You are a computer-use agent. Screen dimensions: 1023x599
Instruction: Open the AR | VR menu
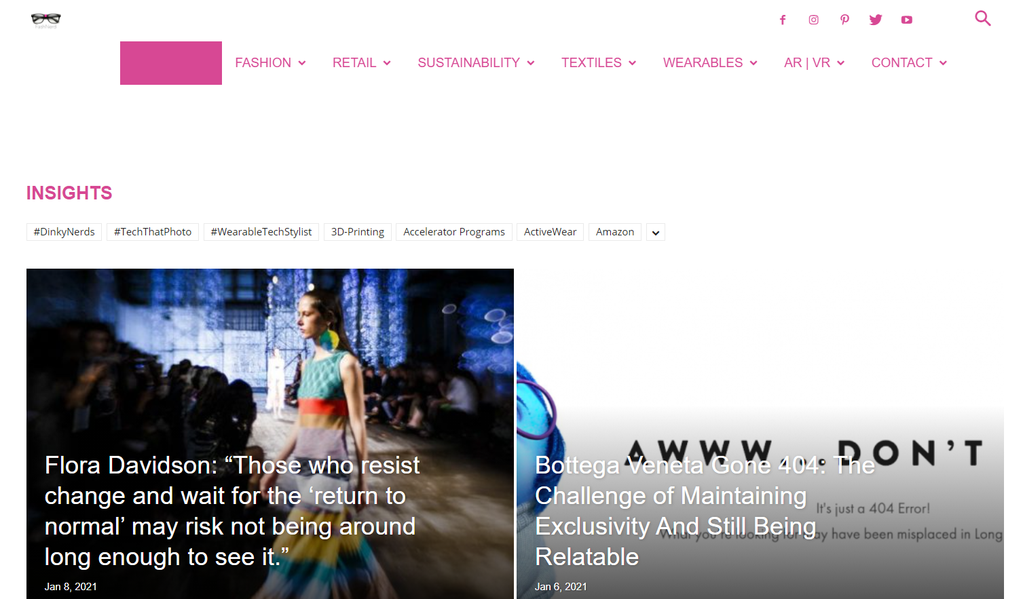814,63
